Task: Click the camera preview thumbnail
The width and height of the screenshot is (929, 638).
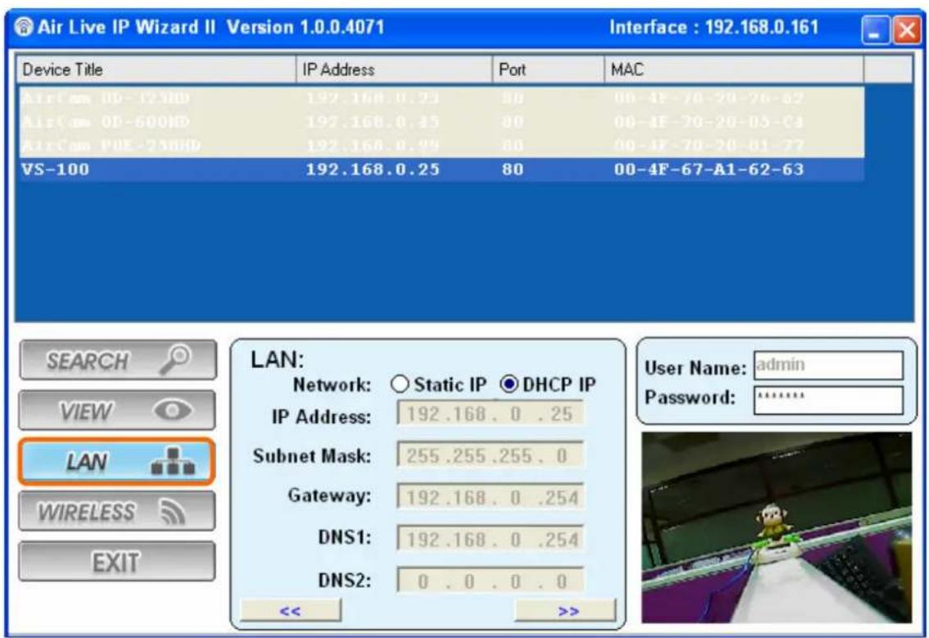Action: pos(776,527)
